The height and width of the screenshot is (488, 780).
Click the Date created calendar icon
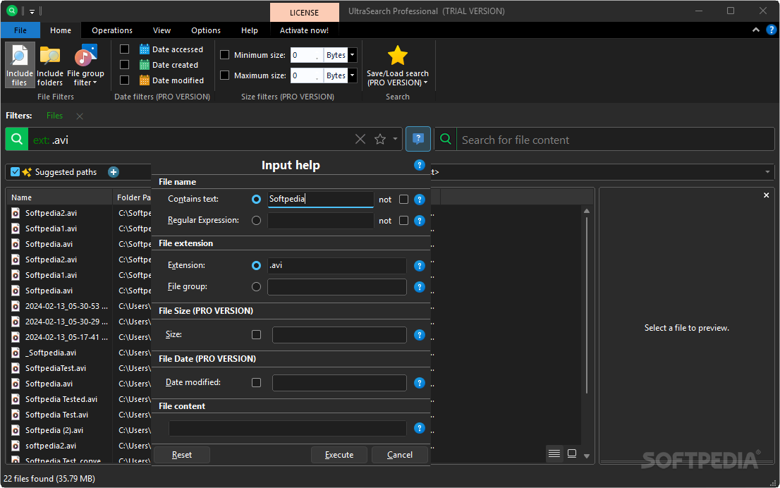click(x=145, y=65)
